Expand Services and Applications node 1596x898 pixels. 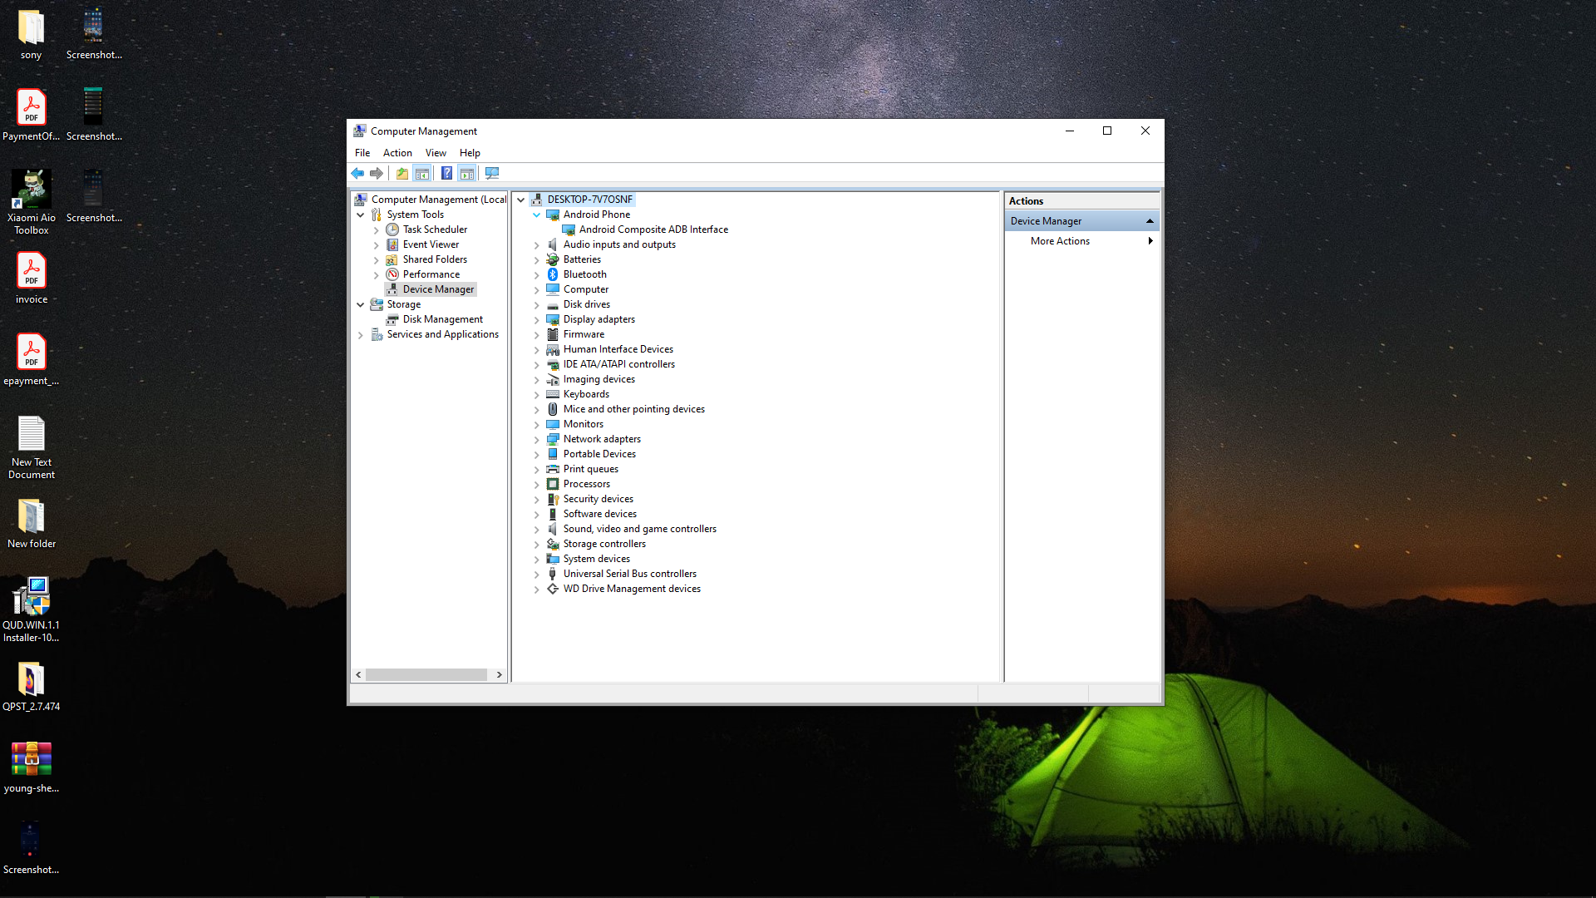361,334
